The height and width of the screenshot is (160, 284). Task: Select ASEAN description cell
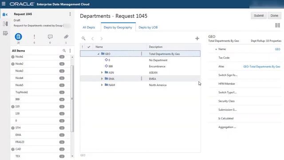tap(153, 72)
